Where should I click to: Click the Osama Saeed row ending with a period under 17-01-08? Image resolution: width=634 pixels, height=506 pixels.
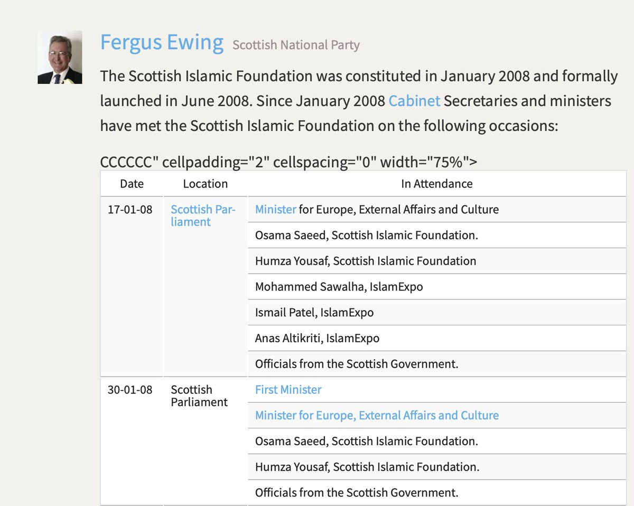tap(436, 236)
